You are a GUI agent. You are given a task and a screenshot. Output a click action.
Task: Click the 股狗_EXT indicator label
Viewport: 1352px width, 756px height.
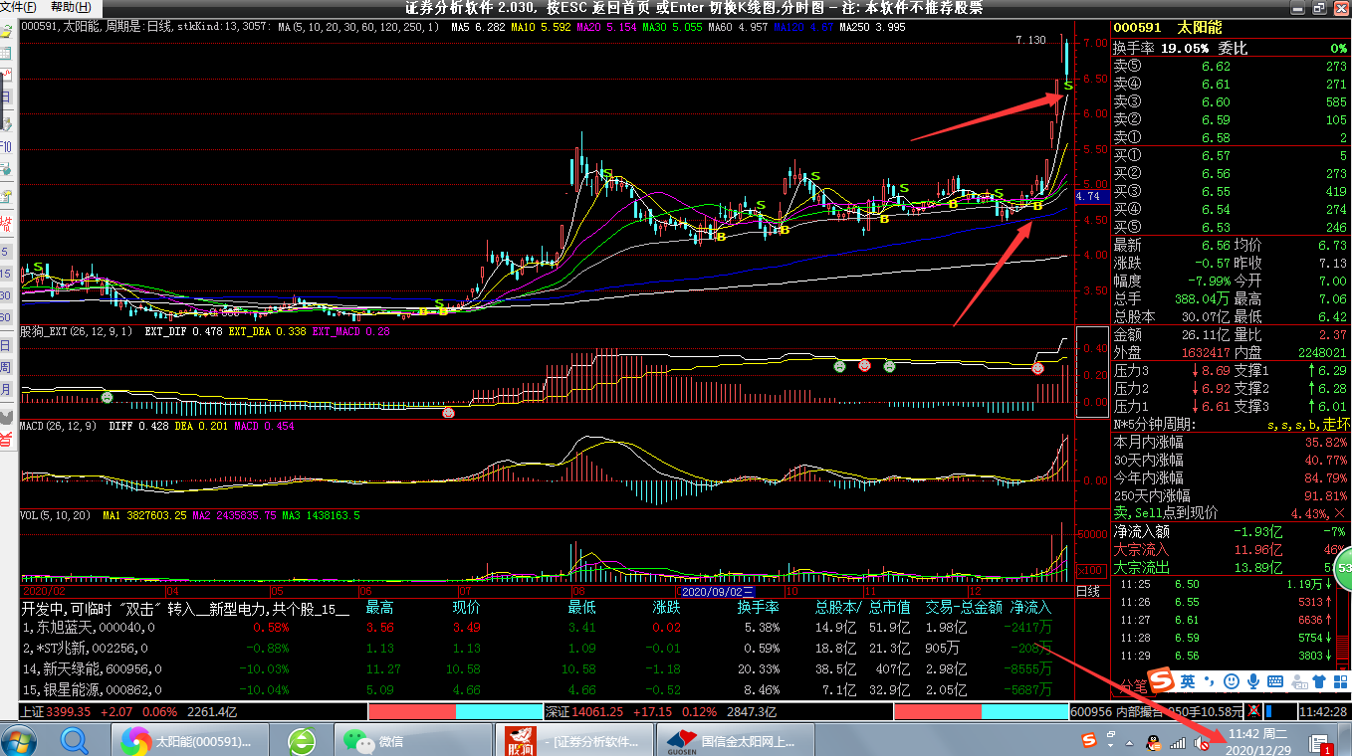point(77,331)
